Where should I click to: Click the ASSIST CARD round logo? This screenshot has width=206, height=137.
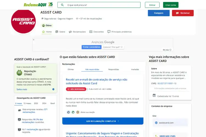pyautogui.click(x=23, y=21)
